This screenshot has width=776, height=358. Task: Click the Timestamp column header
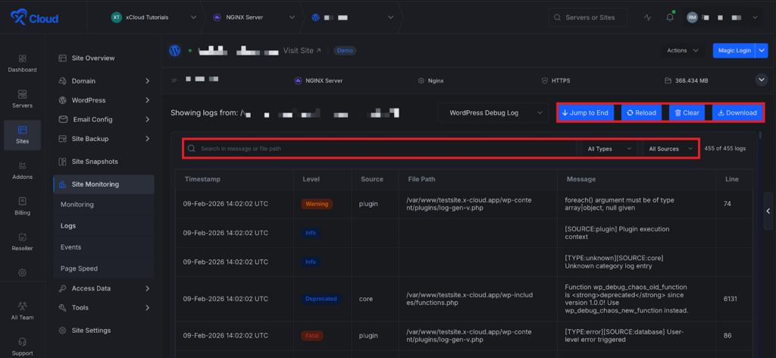[202, 179]
